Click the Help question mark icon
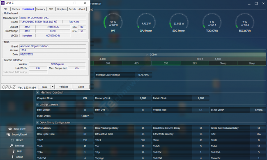The width and height of the screenshot is (267, 160). (14, 151)
